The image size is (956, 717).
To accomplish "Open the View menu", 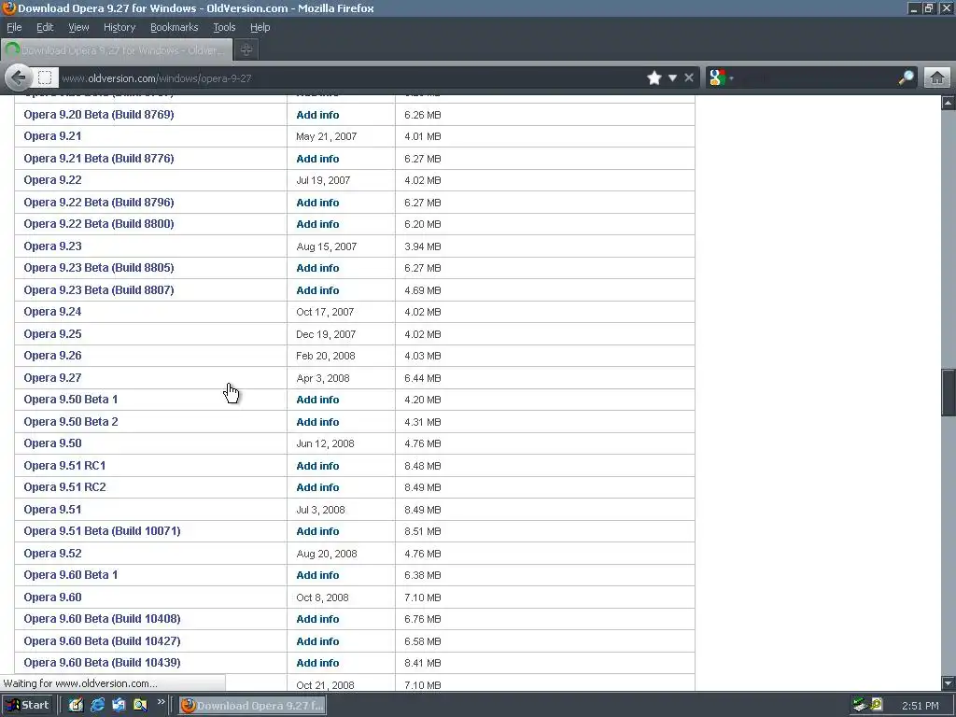I will tap(78, 27).
